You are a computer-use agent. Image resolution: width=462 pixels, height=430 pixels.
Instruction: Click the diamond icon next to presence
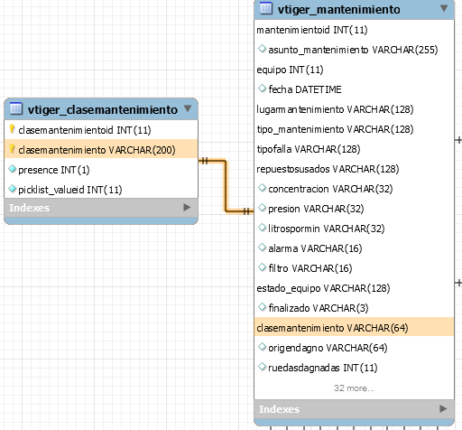12,169
